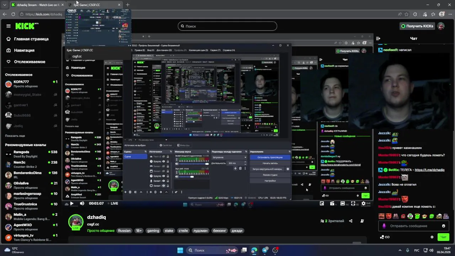Open recommended channel TrueGrustnica
The image size is (455, 256).
[x=31, y=206]
